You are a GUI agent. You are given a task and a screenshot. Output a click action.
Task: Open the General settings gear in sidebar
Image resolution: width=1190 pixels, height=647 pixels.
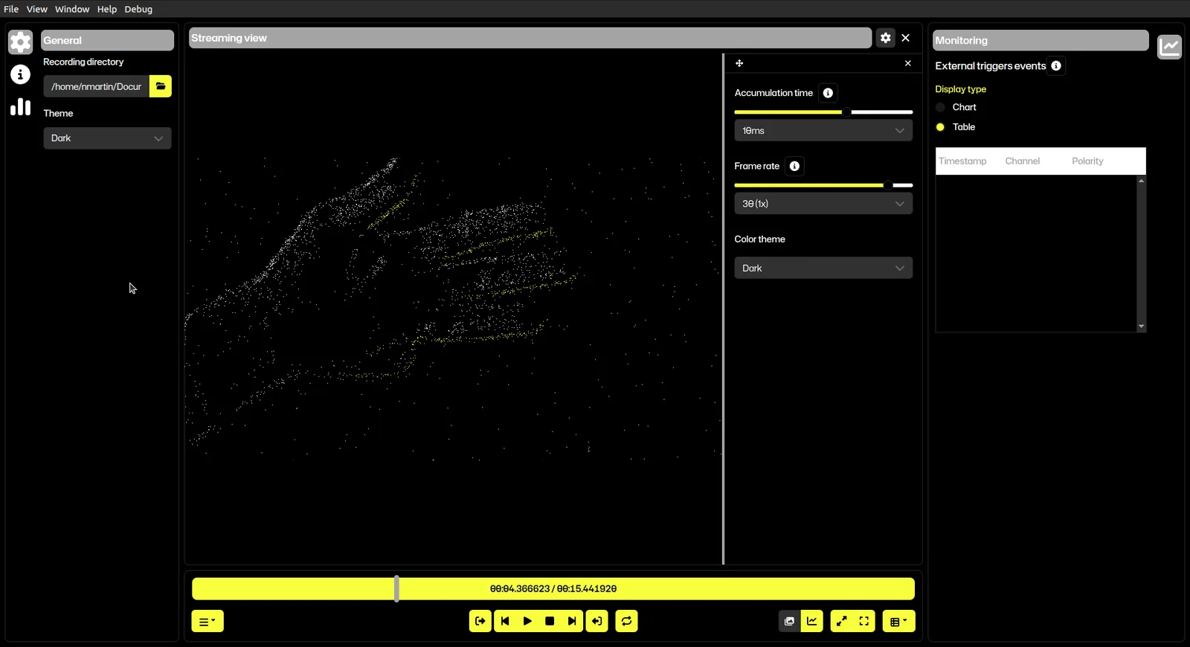[20, 42]
